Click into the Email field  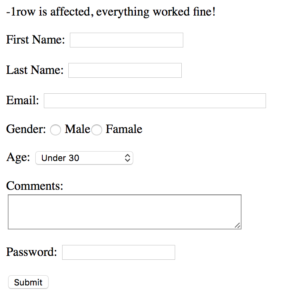click(155, 101)
